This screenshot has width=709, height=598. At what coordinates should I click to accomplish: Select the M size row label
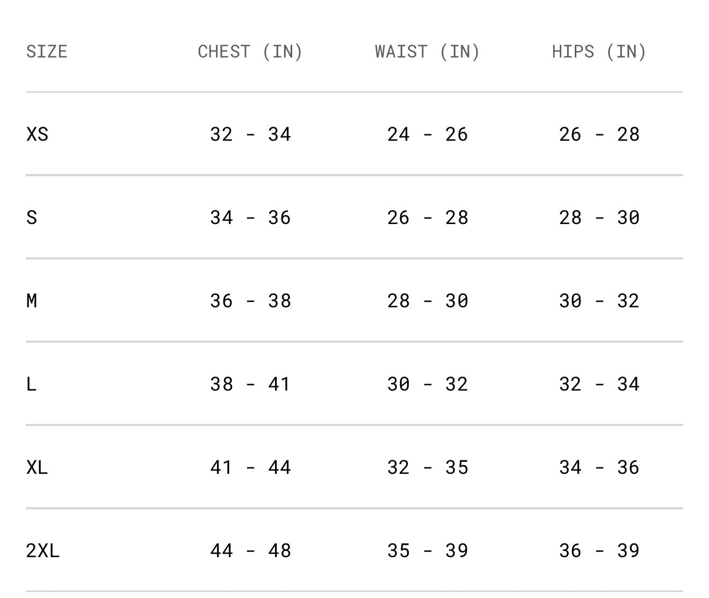tap(32, 301)
